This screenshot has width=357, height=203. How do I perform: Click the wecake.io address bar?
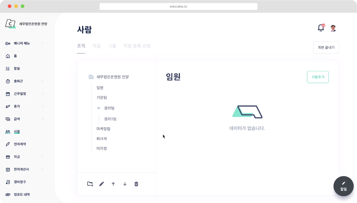178,6
